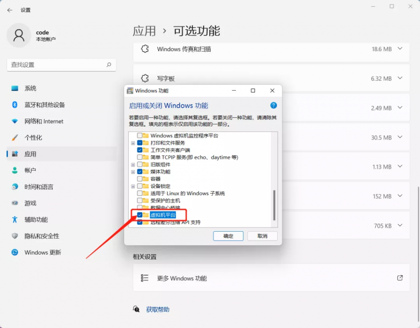Check 适用于 Linux 的 Windows 子系统 checkbox
Viewport: 420px width, 328px height.
tap(139, 193)
